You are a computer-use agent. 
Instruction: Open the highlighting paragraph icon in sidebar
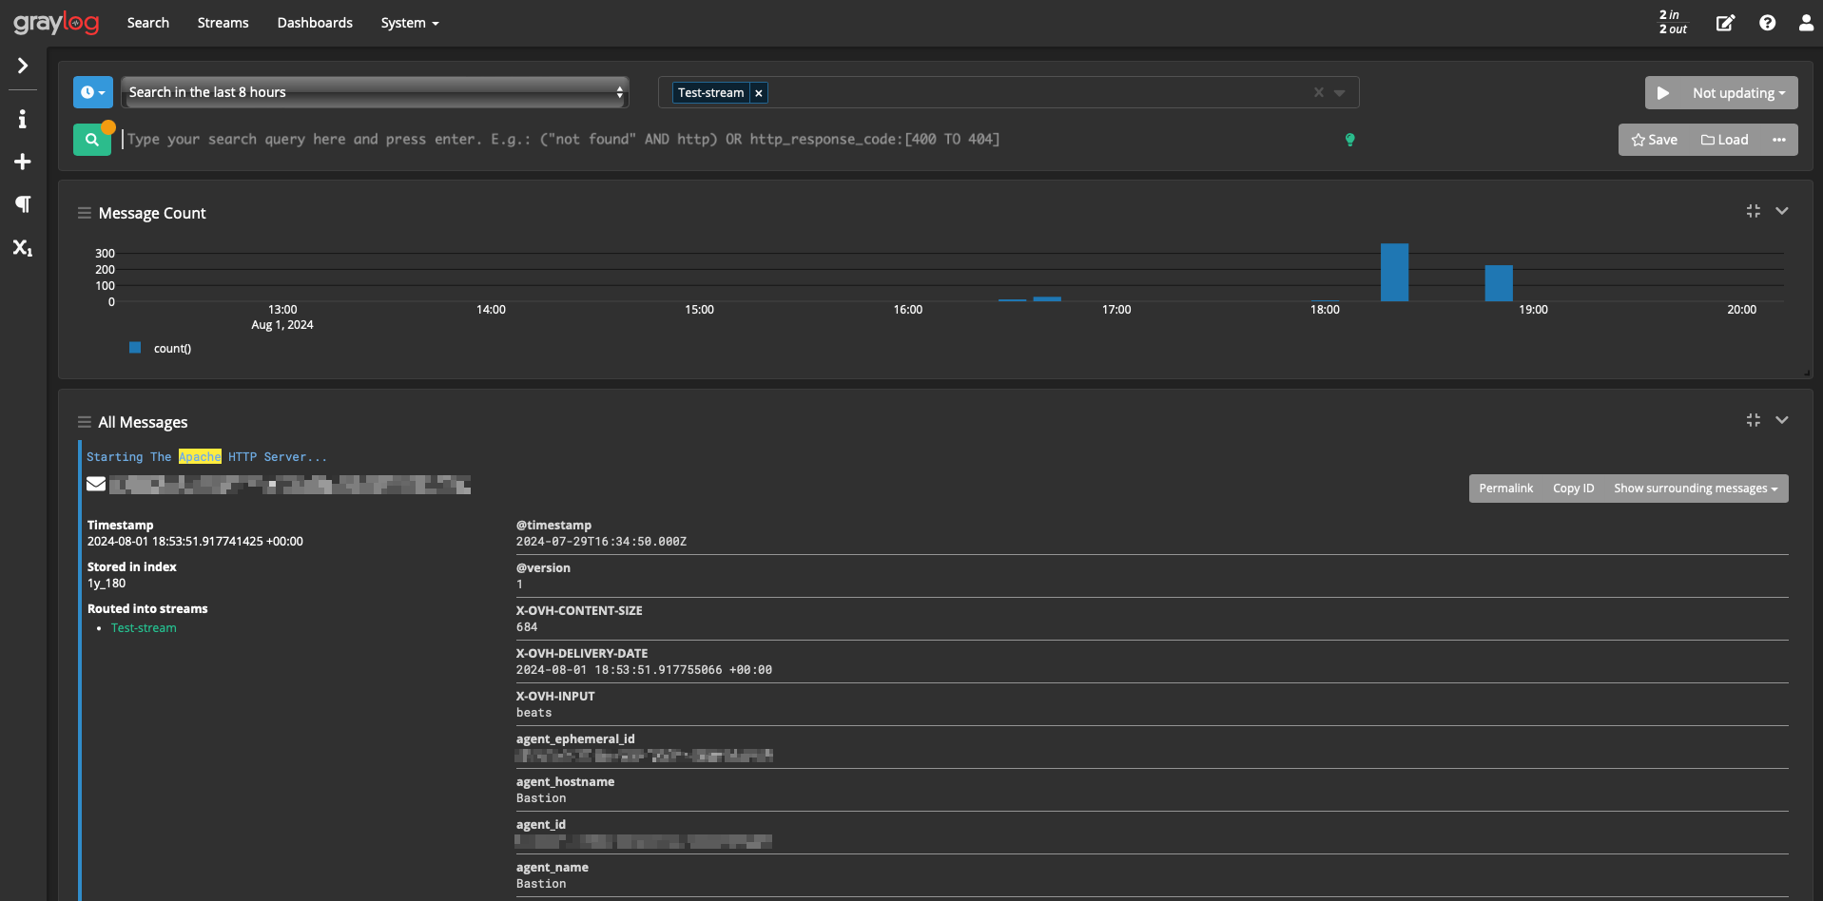pos(23,204)
